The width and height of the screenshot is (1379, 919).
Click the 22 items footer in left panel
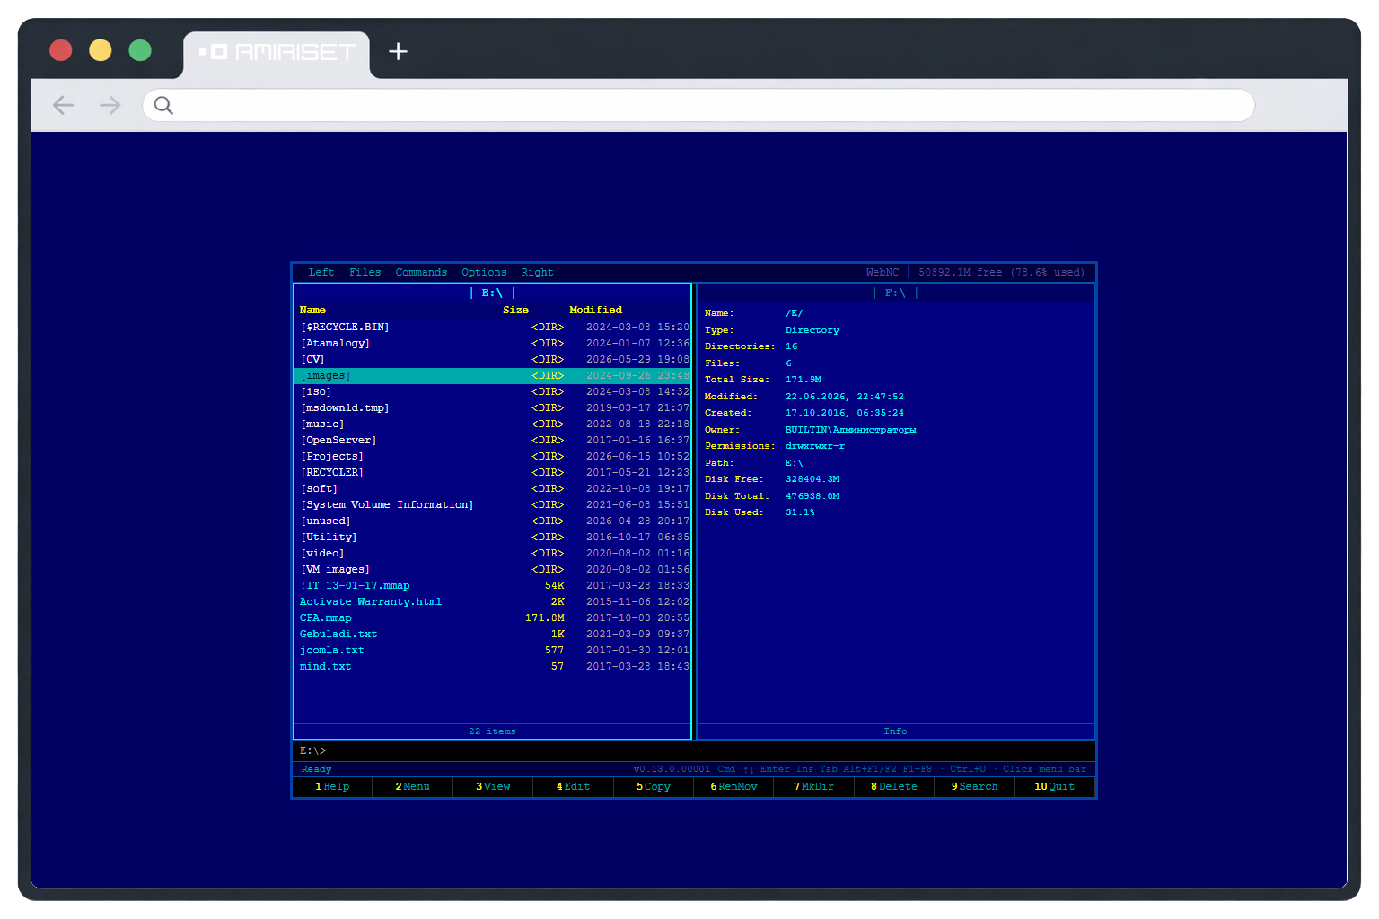point(492,731)
